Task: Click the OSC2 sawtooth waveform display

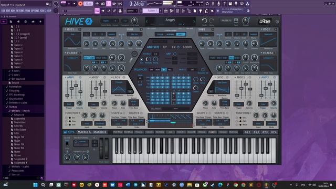Action: point(268,40)
